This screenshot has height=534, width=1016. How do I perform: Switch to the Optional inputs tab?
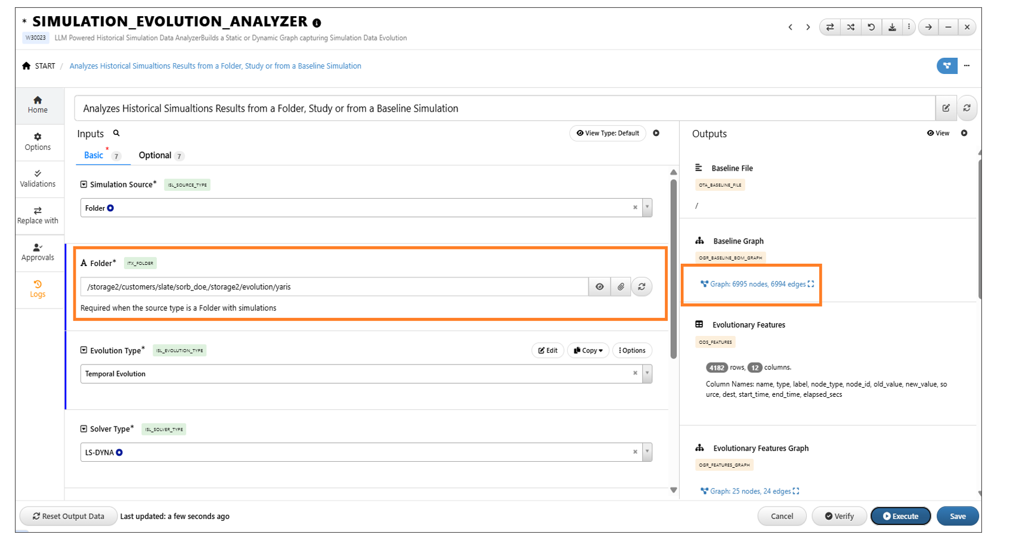point(155,155)
